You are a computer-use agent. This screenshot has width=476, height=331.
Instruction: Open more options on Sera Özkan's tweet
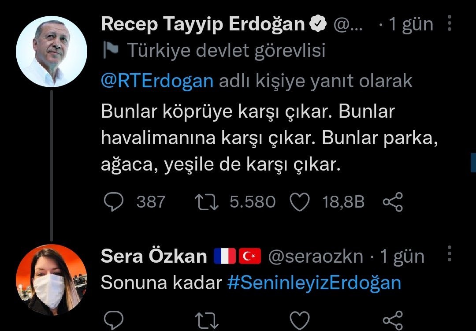tap(449, 254)
